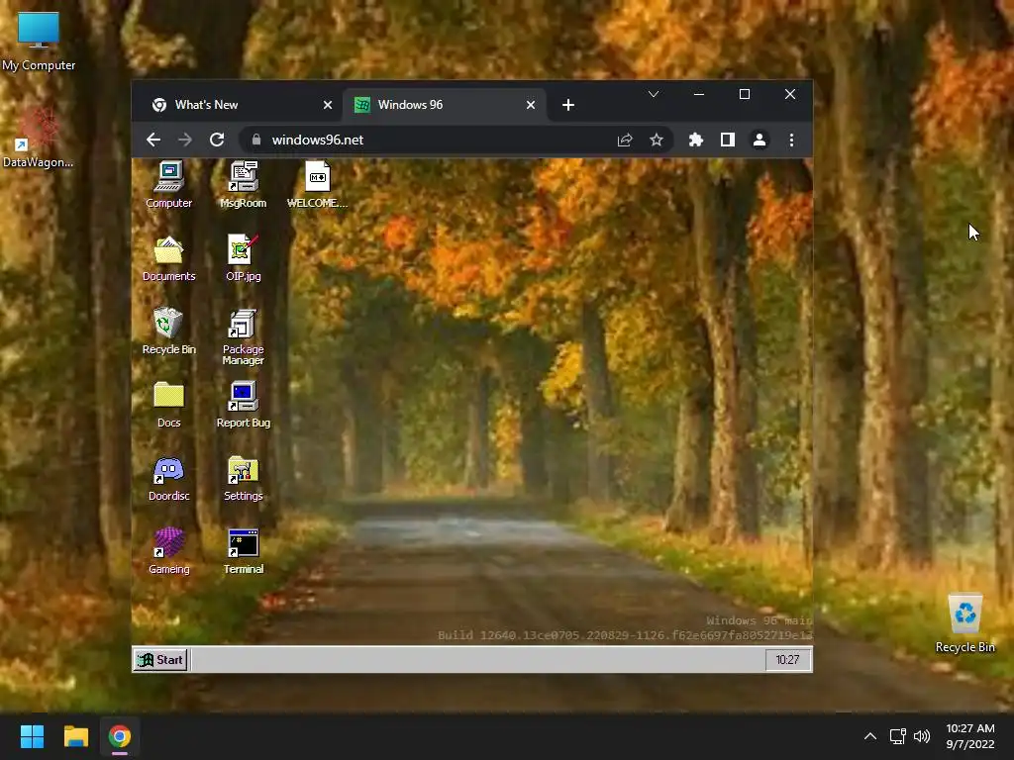Screen dimensions: 1014x760
Task: Maximize the Chrome window
Action: (x=745, y=94)
